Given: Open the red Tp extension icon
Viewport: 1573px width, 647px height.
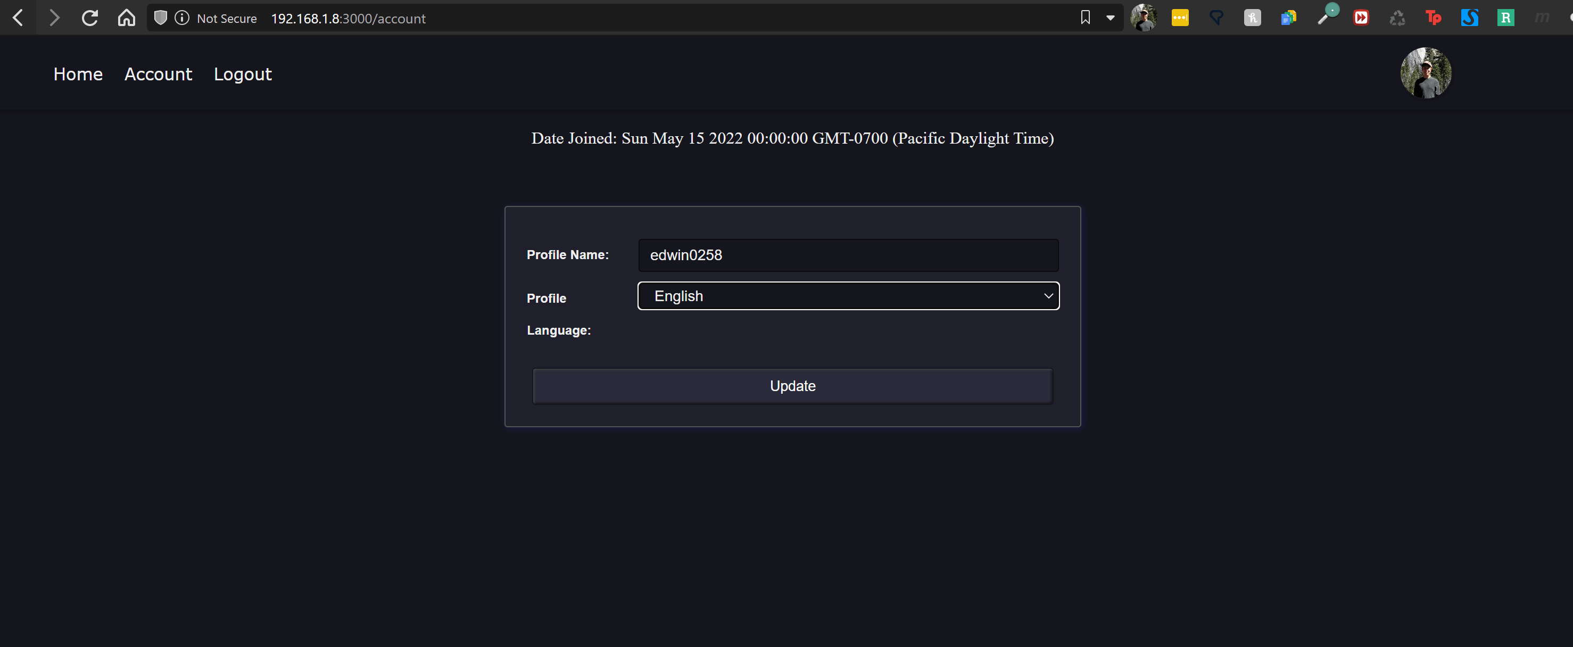Looking at the screenshot, I should click(1433, 18).
